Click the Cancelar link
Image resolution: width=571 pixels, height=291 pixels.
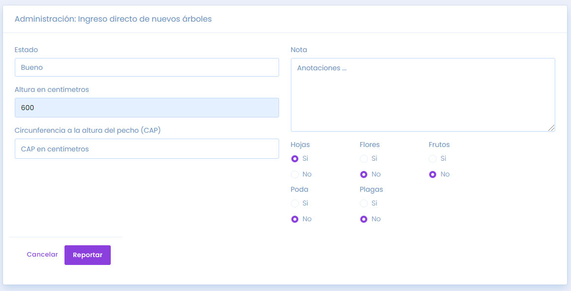42,255
